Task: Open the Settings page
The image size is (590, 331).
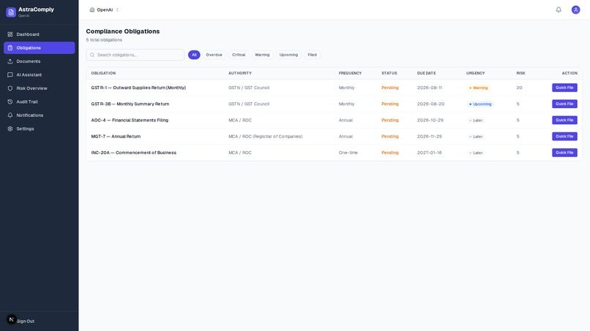Action: pos(39,129)
